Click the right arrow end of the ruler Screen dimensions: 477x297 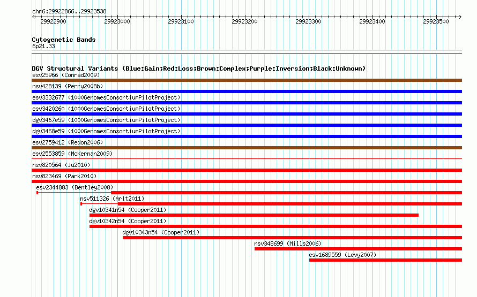460,17
